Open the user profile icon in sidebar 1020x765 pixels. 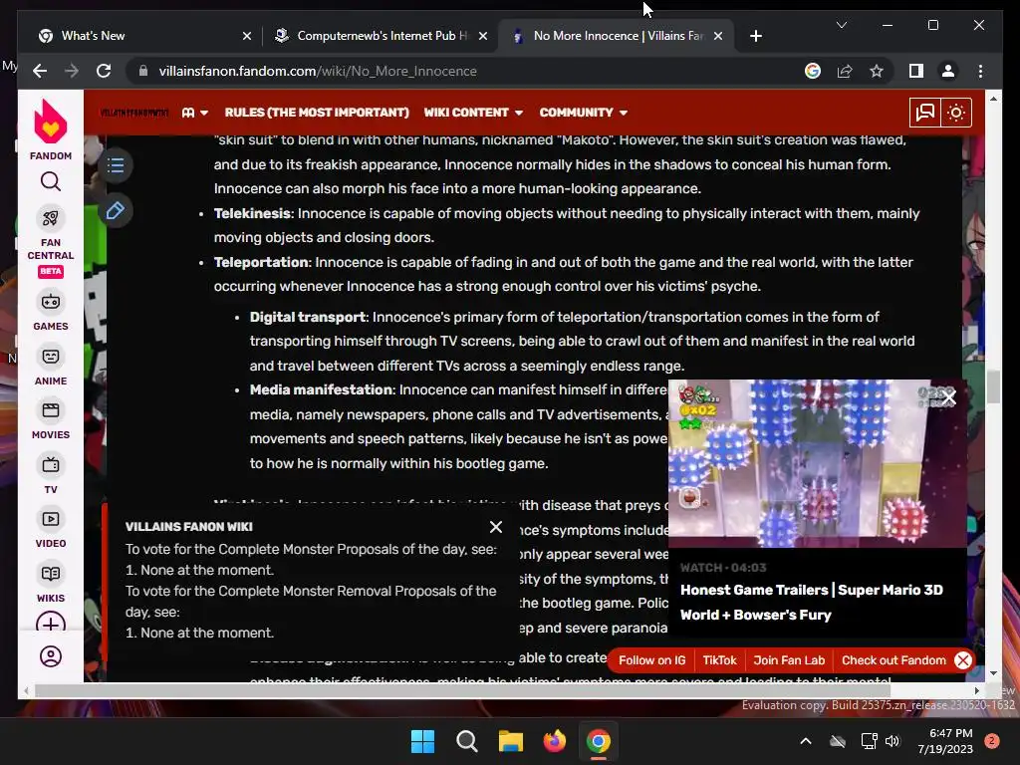(51, 656)
